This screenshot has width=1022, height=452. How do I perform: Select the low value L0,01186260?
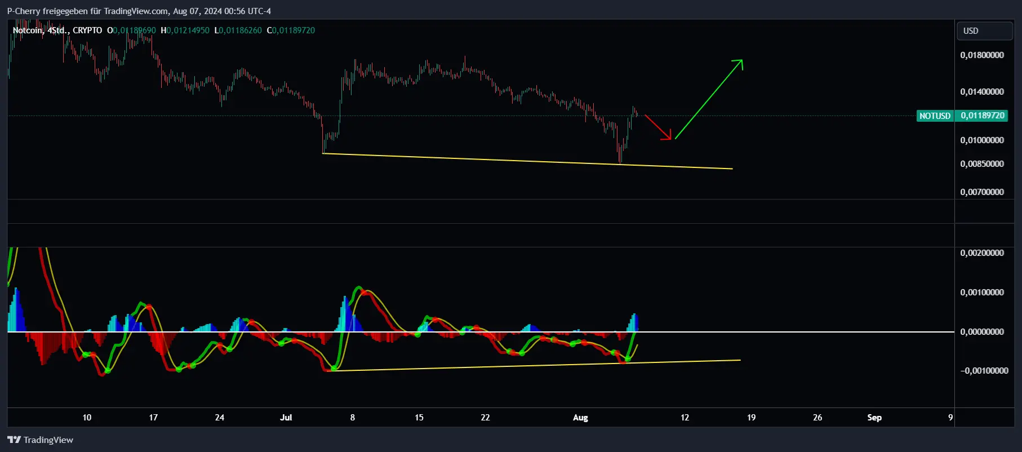pos(238,30)
